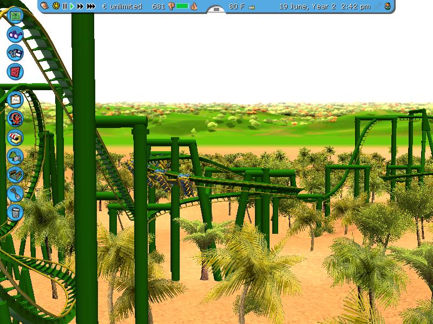The image size is (433, 324).
Task: Open the file and game options button
Action: click(x=15, y=53)
